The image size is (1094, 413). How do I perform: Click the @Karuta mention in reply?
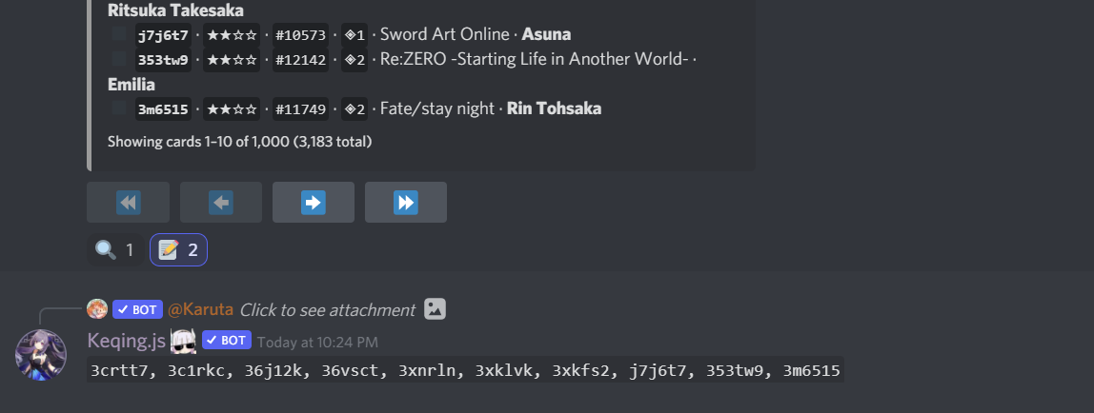(x=200, y=310)
